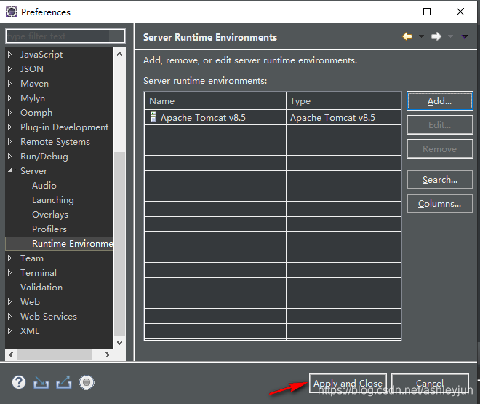Click the 'type filter text' field
The width and height of the screenshot is (480, 404).
(65, 36)
